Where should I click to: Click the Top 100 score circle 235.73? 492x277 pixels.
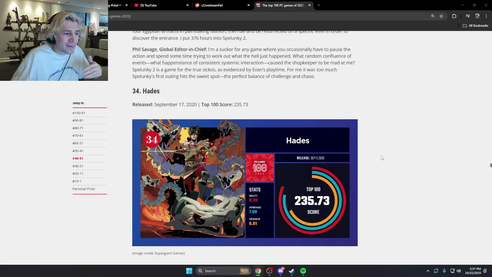click(x=312, y=200)
